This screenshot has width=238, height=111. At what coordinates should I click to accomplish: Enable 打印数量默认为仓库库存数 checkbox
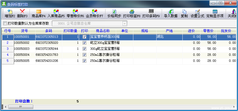tap(5, 23)
